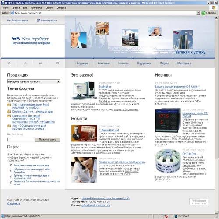Open the Правка menu

[16, 8]
